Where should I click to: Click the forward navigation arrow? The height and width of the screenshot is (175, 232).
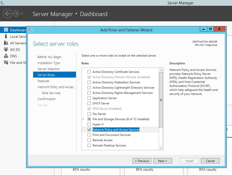[16, 13]
